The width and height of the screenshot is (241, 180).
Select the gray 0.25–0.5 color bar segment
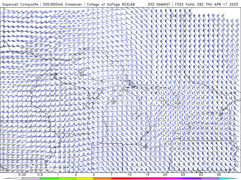31,178
